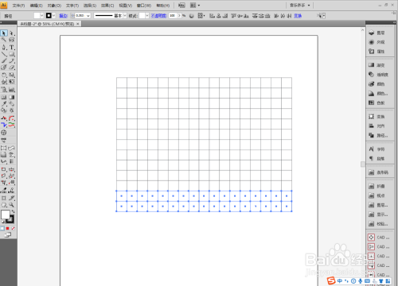The image size is (398, 286).
Task: Select the Paintbrush tool
Action: pos(4,61)
